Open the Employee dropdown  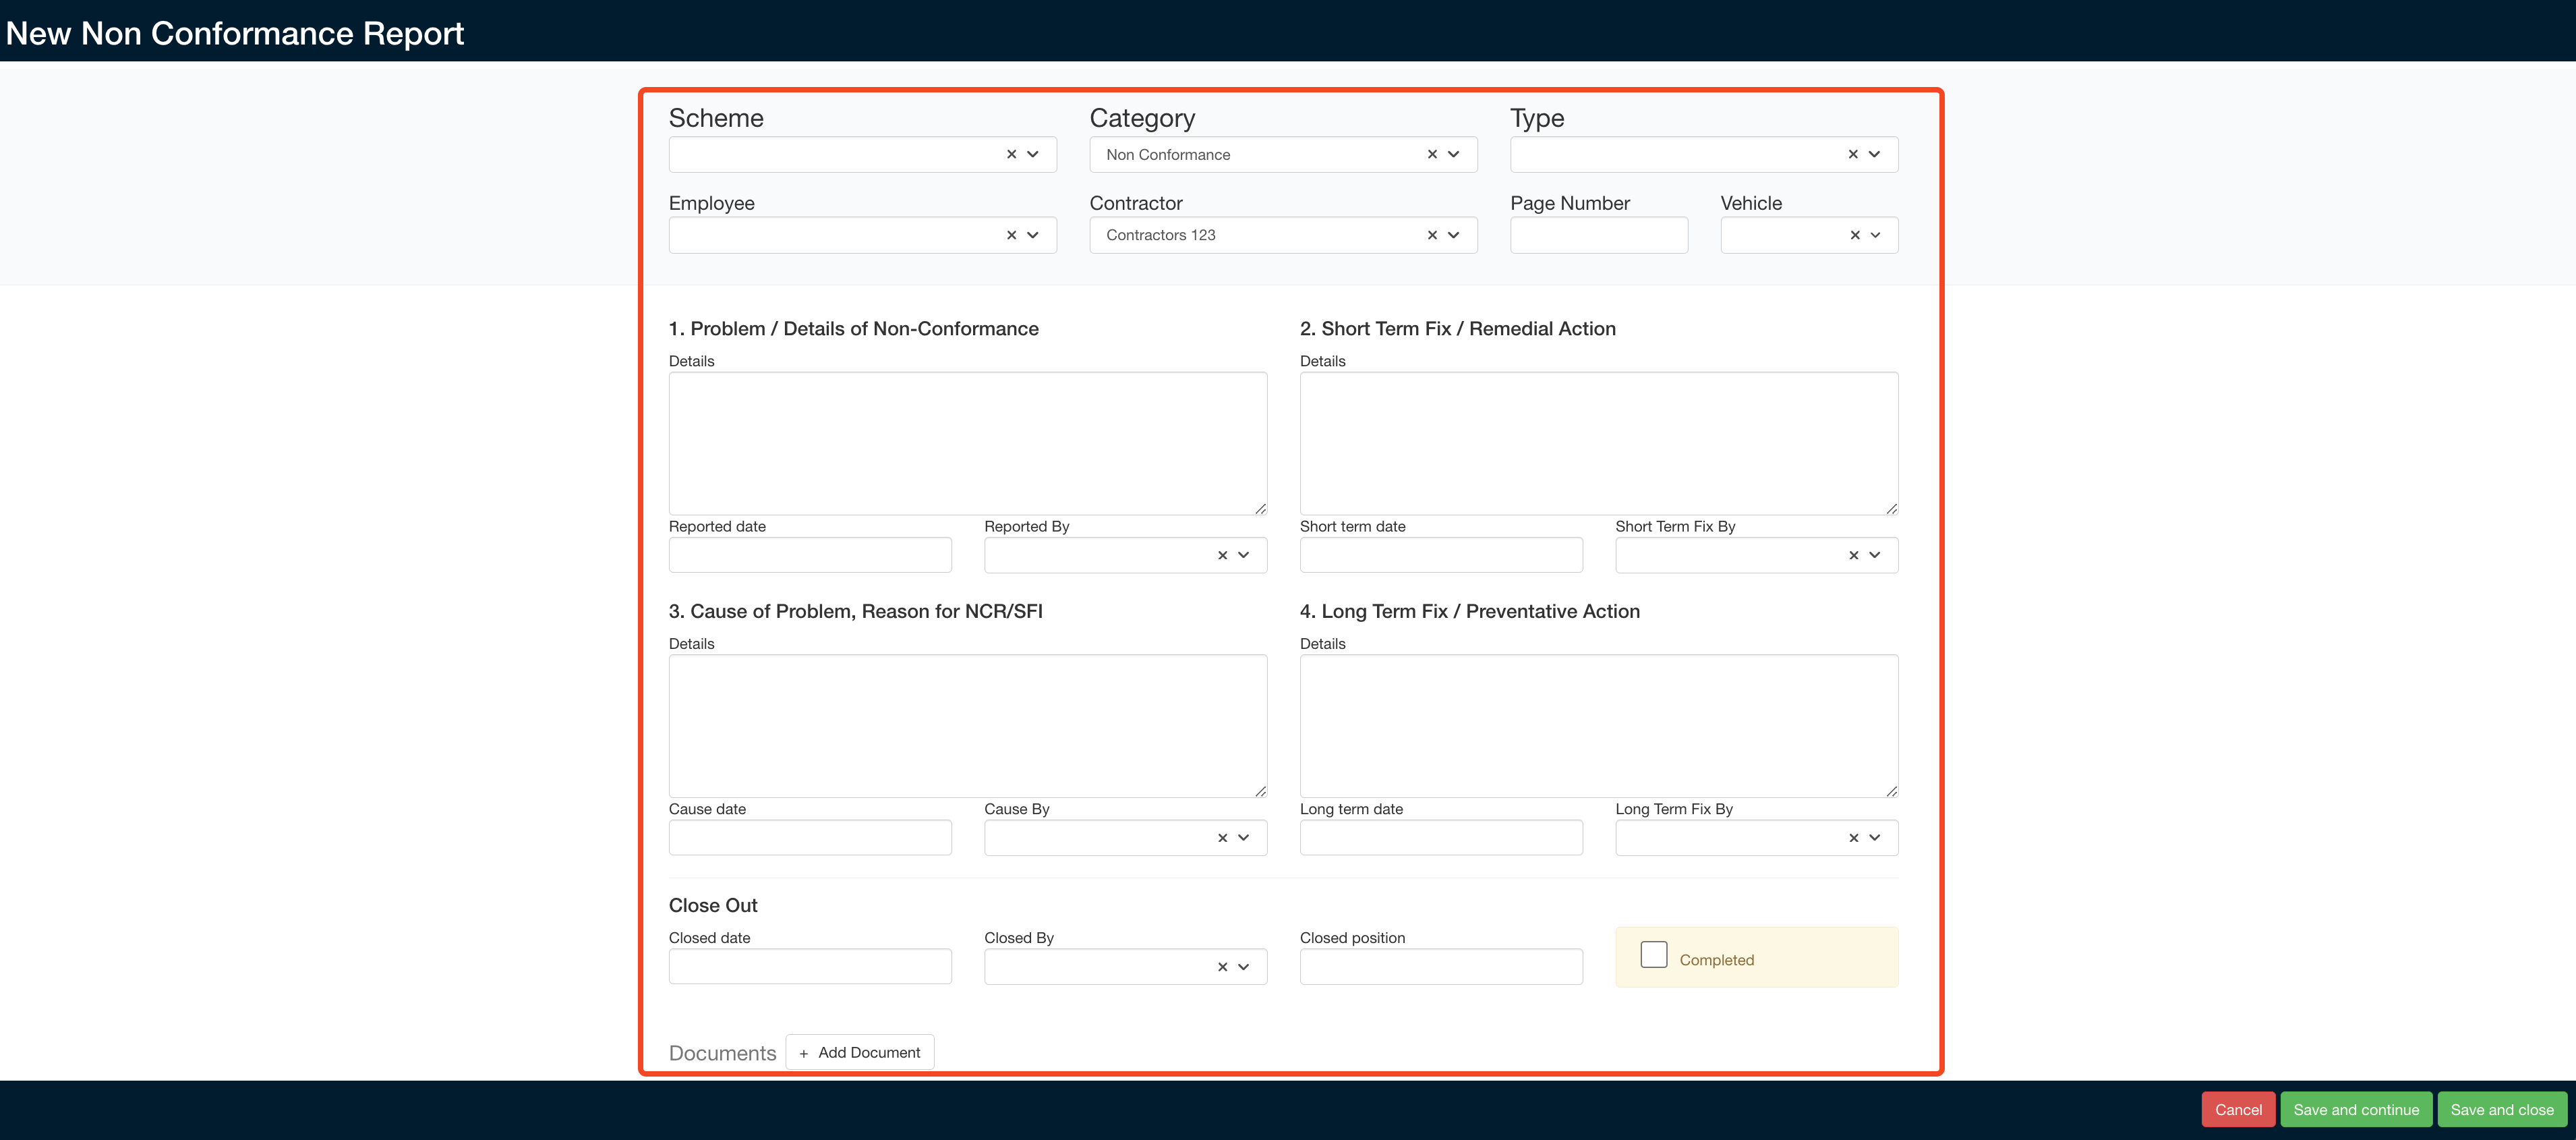pos(1033,235)
